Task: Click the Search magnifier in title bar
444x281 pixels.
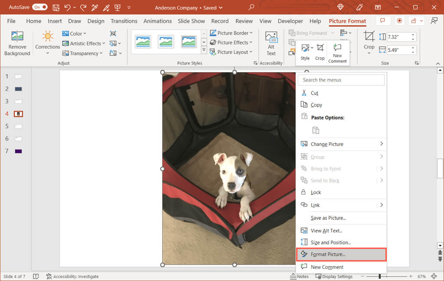Action: tap(251, 7)
